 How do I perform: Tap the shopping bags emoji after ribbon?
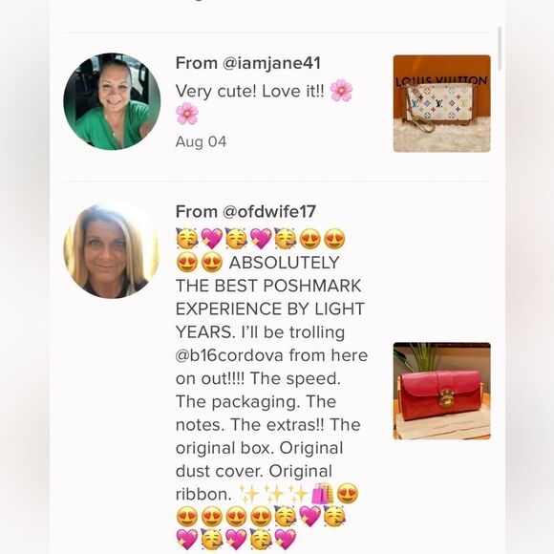[x=323, y=494]
